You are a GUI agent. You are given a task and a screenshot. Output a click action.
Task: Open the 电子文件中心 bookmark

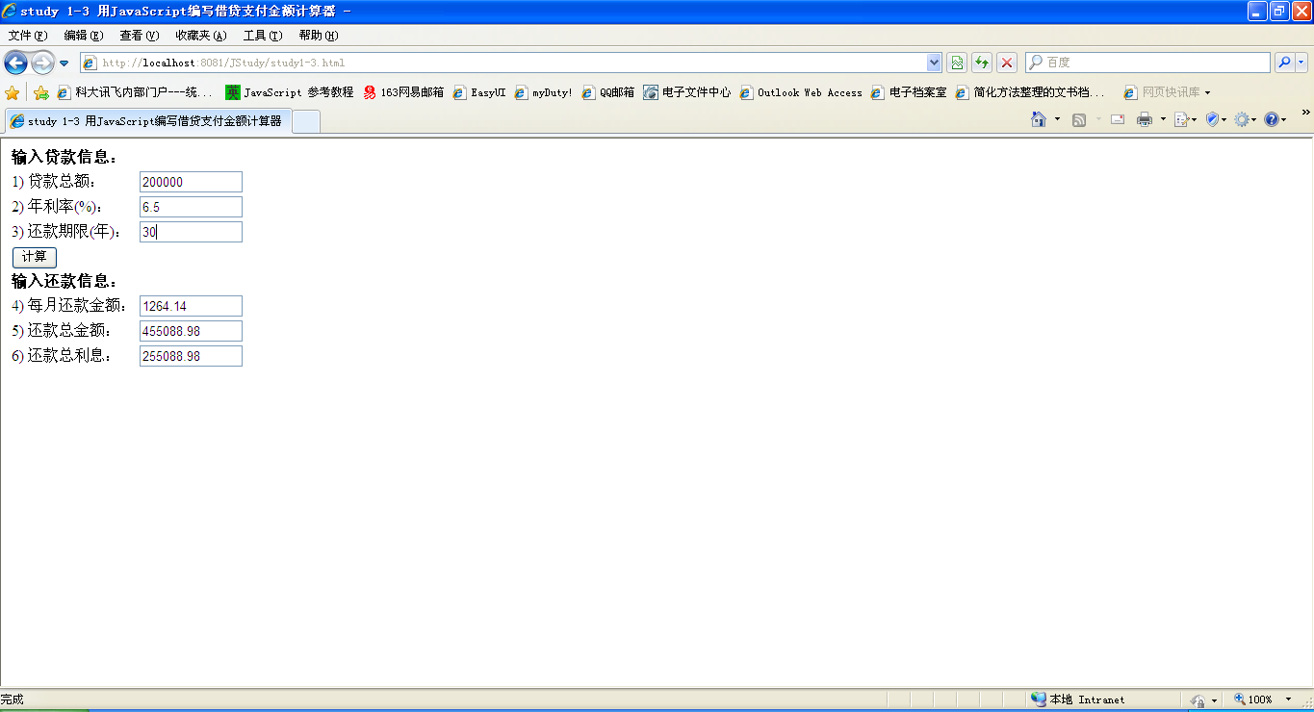686,92
